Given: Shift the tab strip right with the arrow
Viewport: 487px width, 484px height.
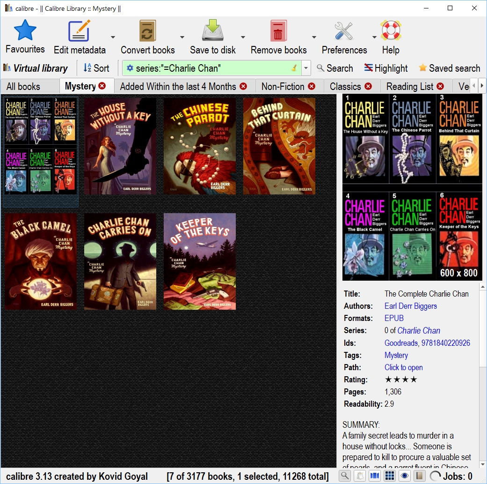Looking at the screenshot, I should pos(482,86).
